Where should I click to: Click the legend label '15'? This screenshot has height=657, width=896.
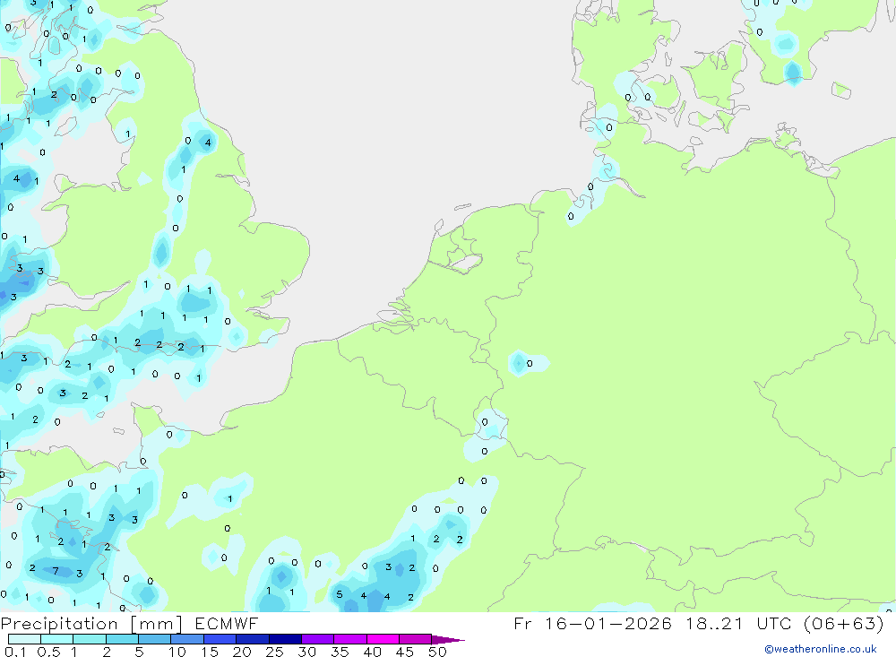point(210,652)
